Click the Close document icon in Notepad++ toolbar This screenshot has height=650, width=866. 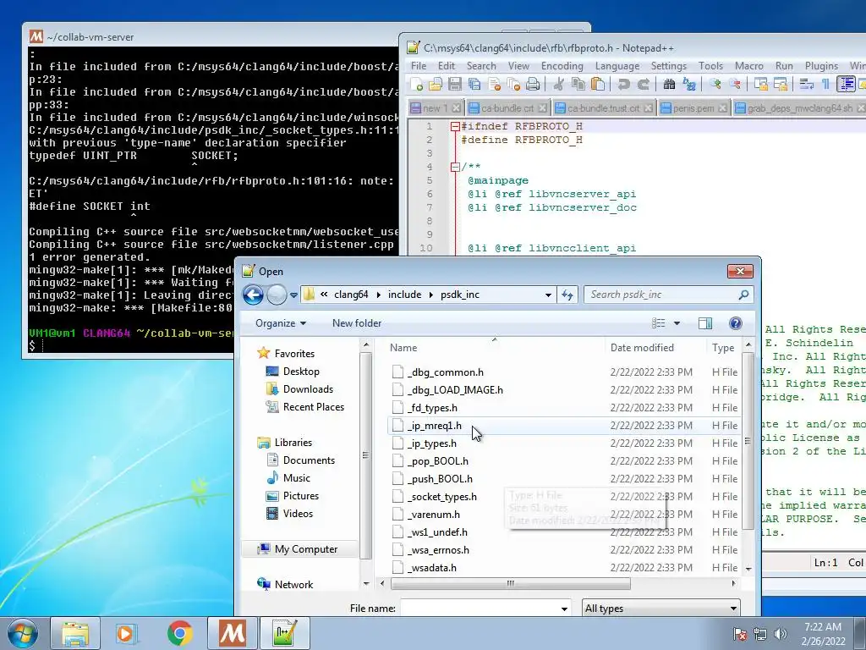point(494,84)
